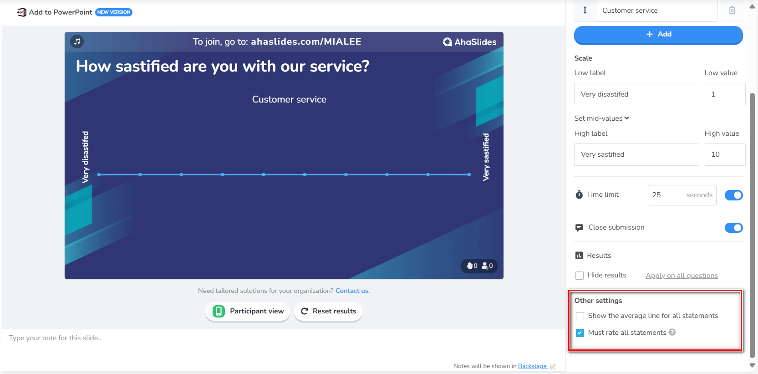Open the Contact us link
The width and height of the screenshot is (758, 374).
(352, 291)
